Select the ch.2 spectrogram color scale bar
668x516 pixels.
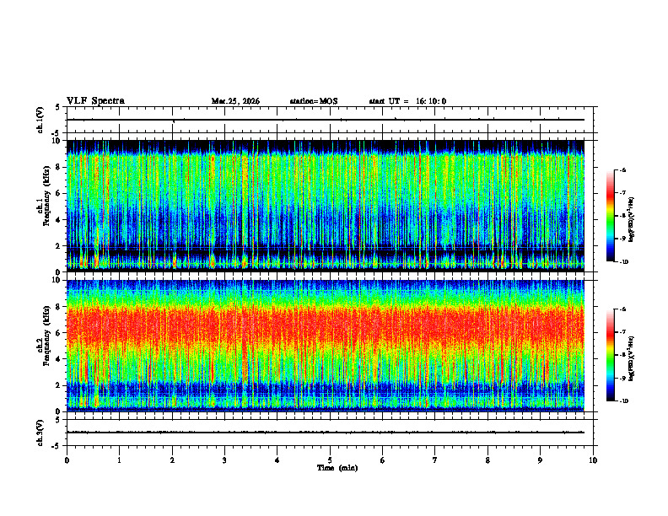pos(611,355)
